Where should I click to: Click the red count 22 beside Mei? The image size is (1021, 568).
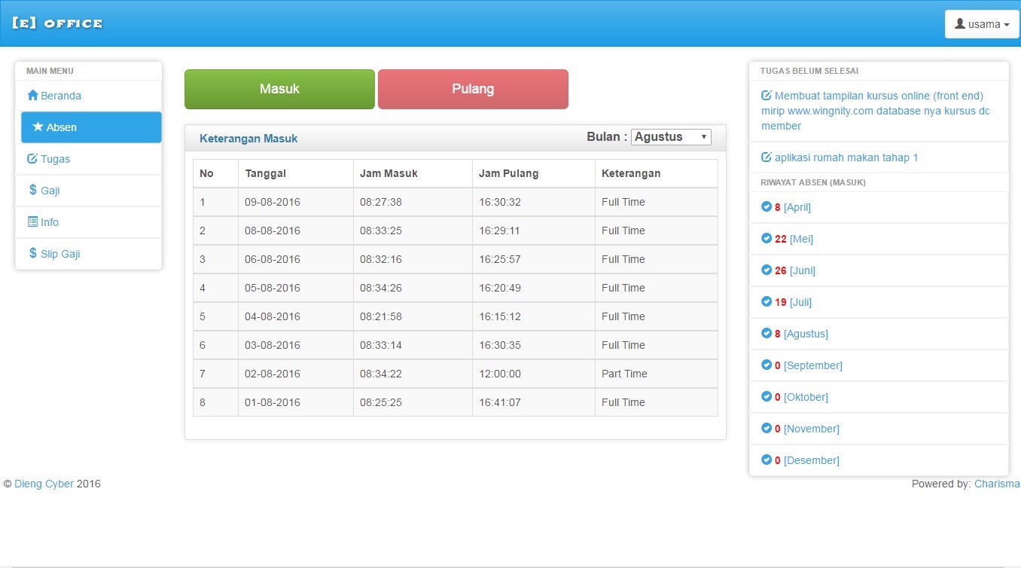click(781, 239)
